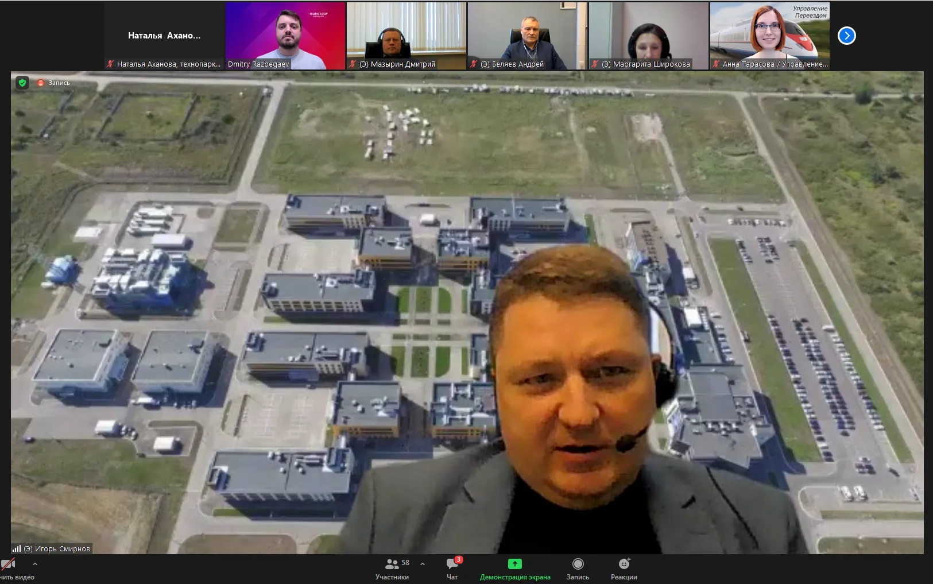Image resolution: width=933 pixels, height=584 pixels.
Task: Click the Игорь Смирнов name label
Action: point(57,548)
